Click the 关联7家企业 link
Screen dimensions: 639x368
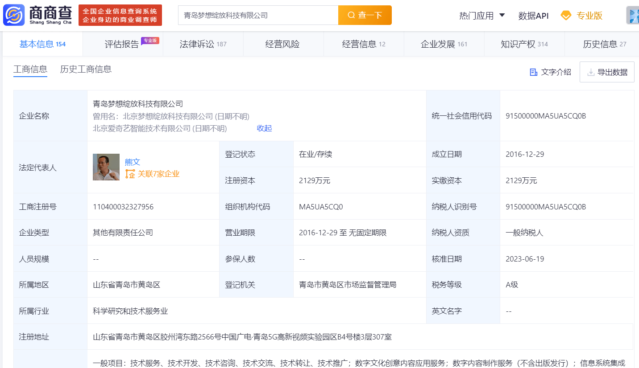click(158, 174)
